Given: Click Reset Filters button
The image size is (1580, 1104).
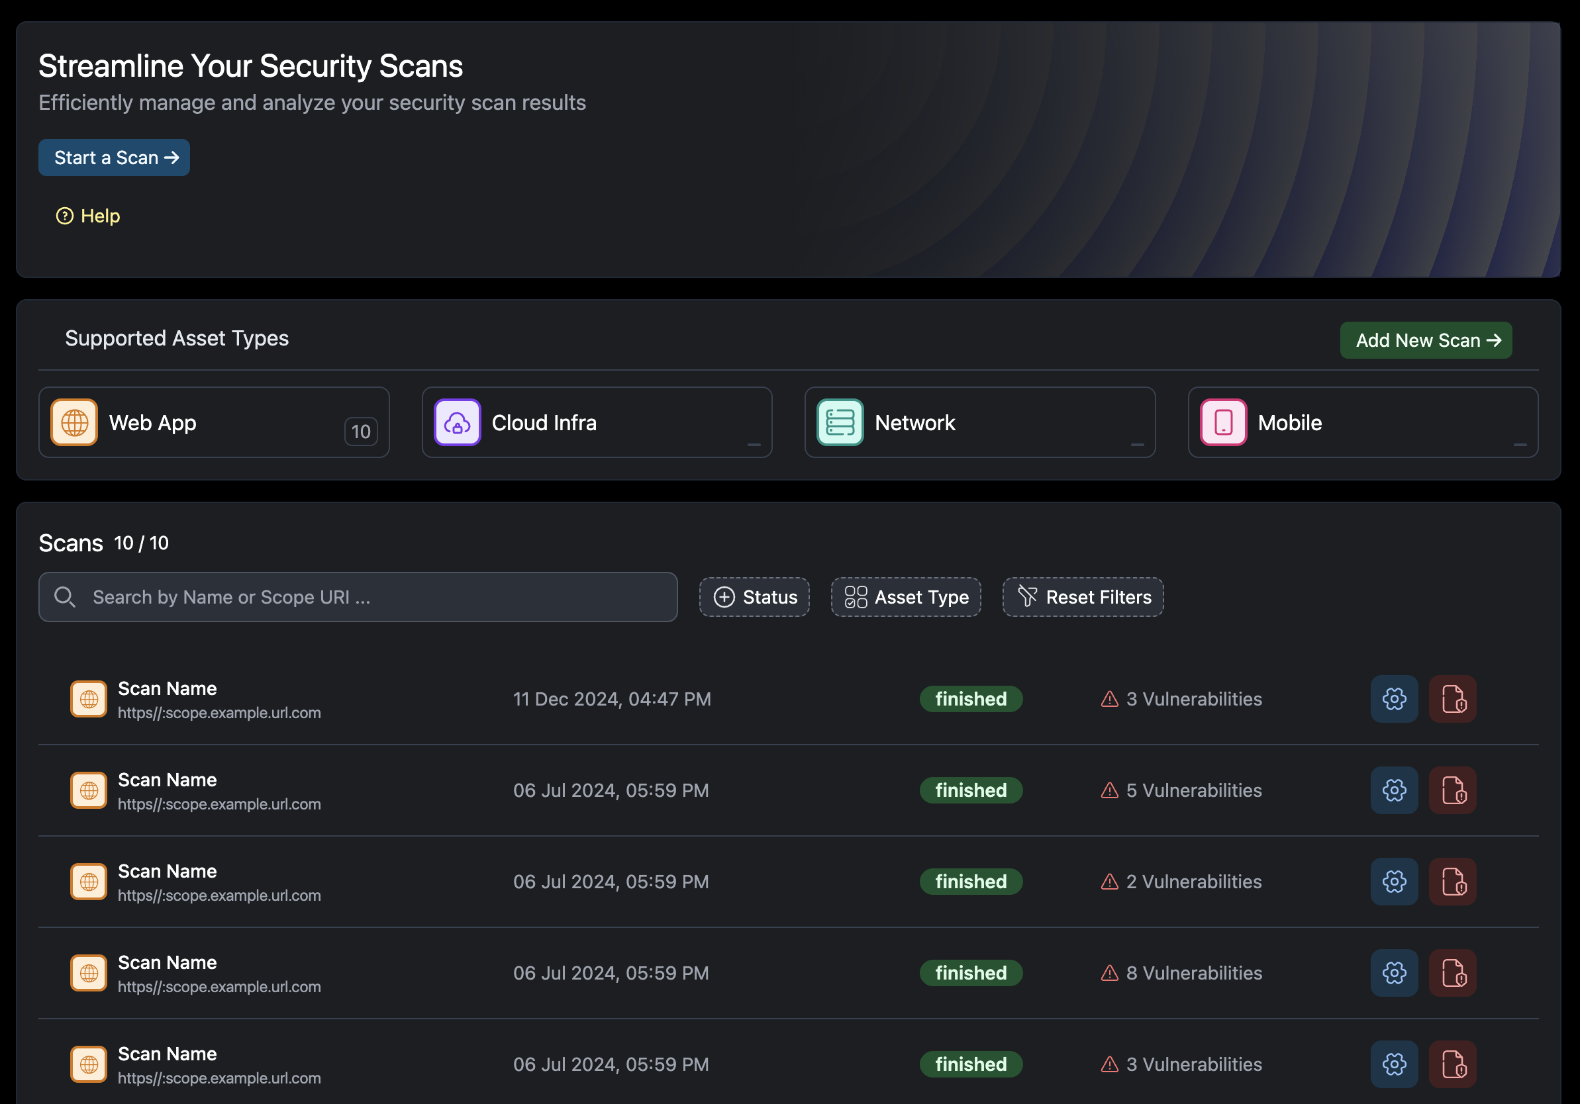Looking at the screenshot, I should coord(1083,597).
